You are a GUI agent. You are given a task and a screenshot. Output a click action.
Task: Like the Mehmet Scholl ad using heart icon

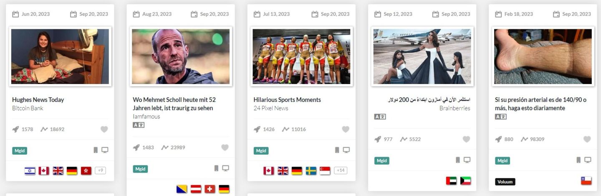[225, 148]
